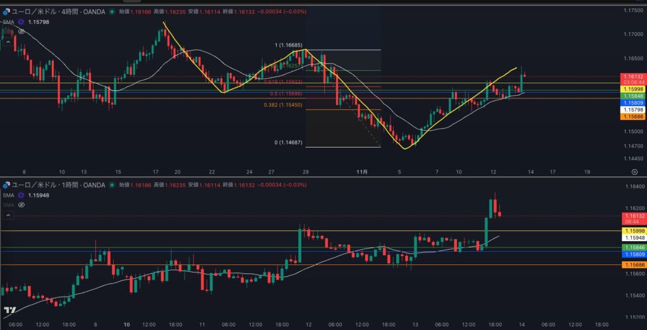Toggle the hidden indicator eye in upper chart

[21, 31]
